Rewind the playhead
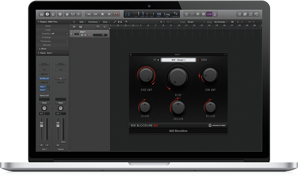298x178 pixels. point(89,14)
